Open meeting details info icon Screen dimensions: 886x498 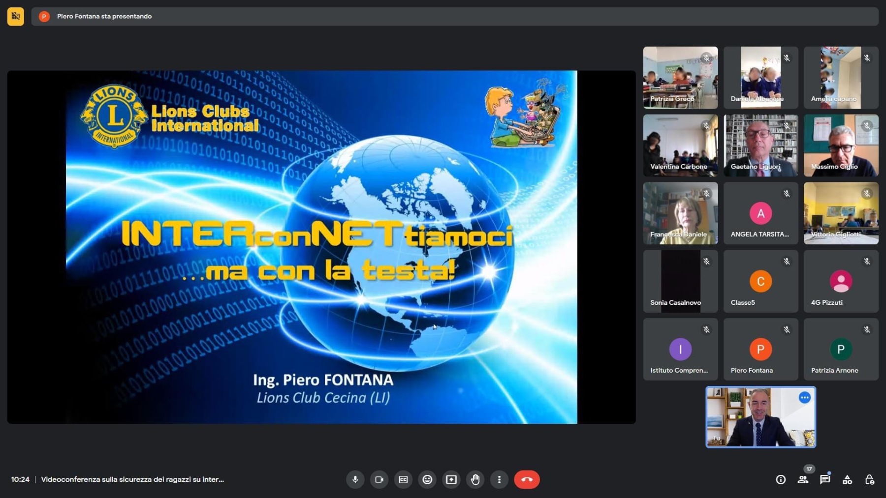point(781,479)
